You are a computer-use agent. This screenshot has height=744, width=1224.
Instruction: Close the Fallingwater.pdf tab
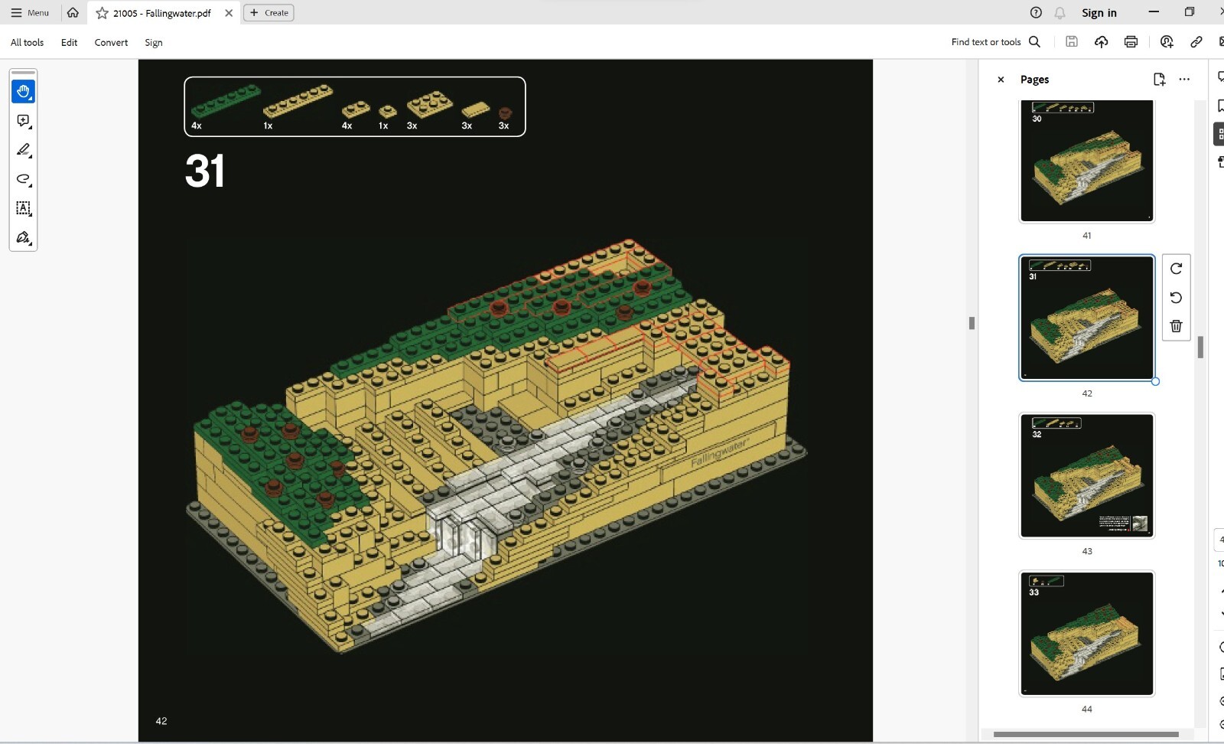(228, 13)
